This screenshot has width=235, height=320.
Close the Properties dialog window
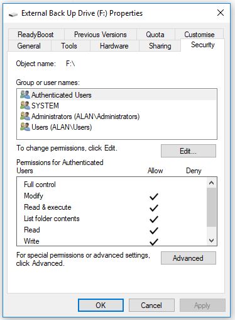point(221,13)
